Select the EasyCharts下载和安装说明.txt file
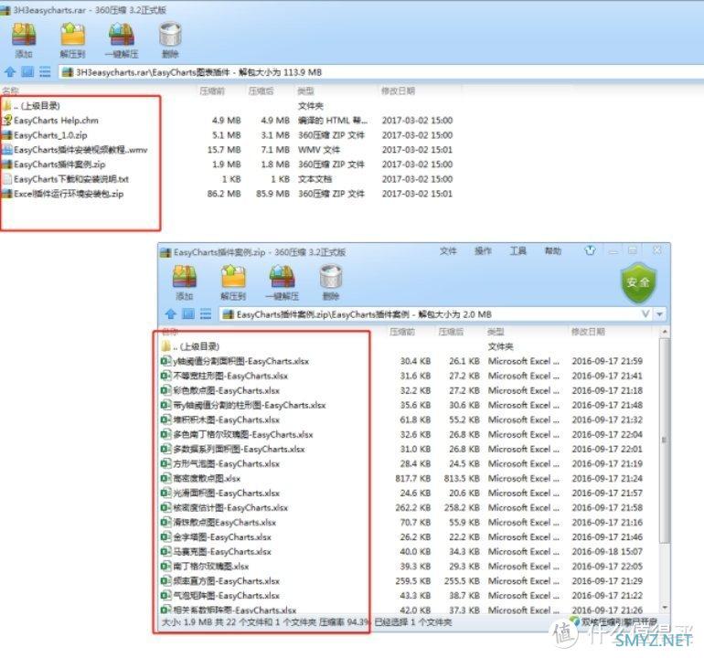The height and width of the screenshot is (658, 704). 66,179
